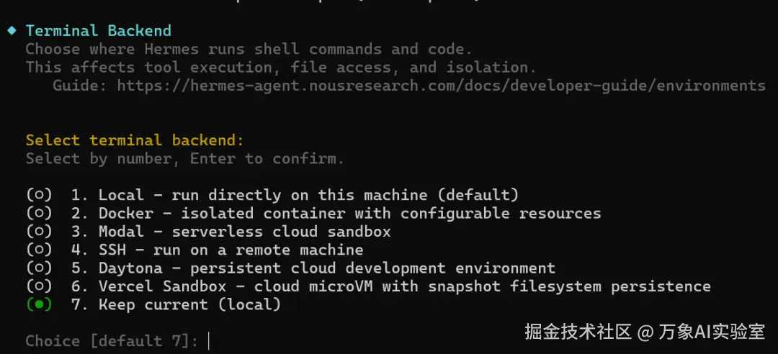Screen dimensions: 778x354
Task: Click the diamond icon beside Terminal Backend
Action: coord(12,30)
